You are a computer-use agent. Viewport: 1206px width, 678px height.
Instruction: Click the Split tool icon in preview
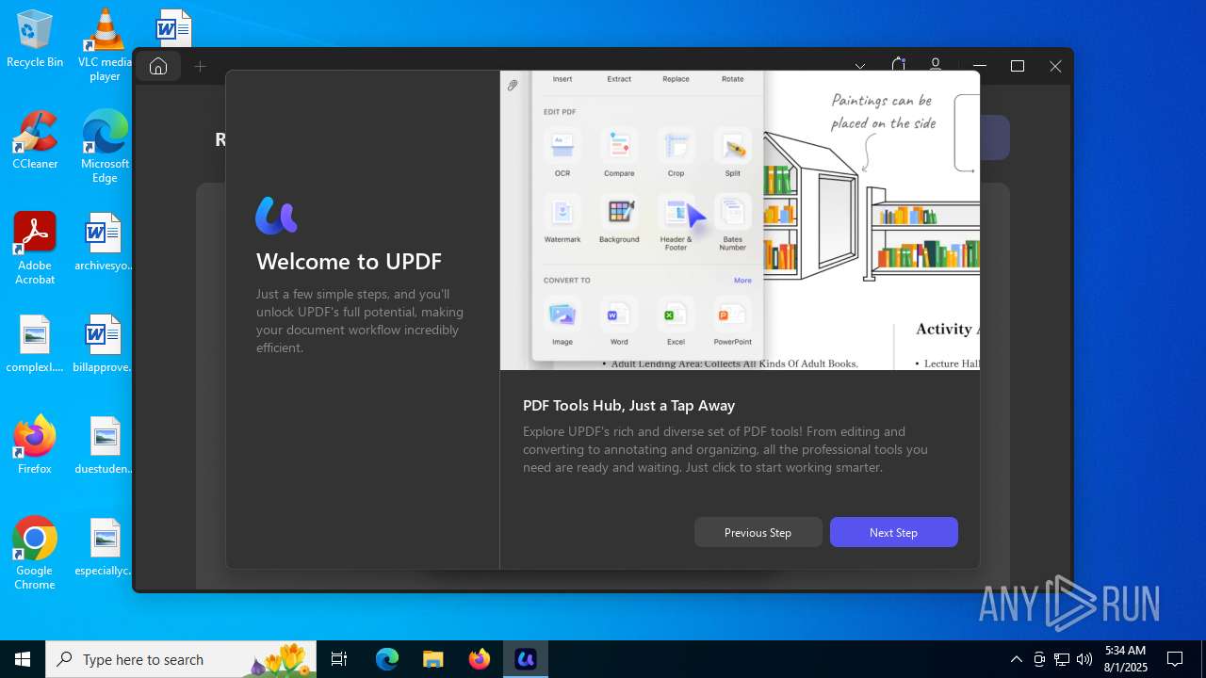732,146
